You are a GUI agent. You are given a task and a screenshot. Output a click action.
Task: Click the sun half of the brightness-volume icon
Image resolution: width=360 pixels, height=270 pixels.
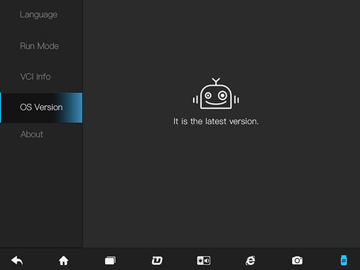200,260
